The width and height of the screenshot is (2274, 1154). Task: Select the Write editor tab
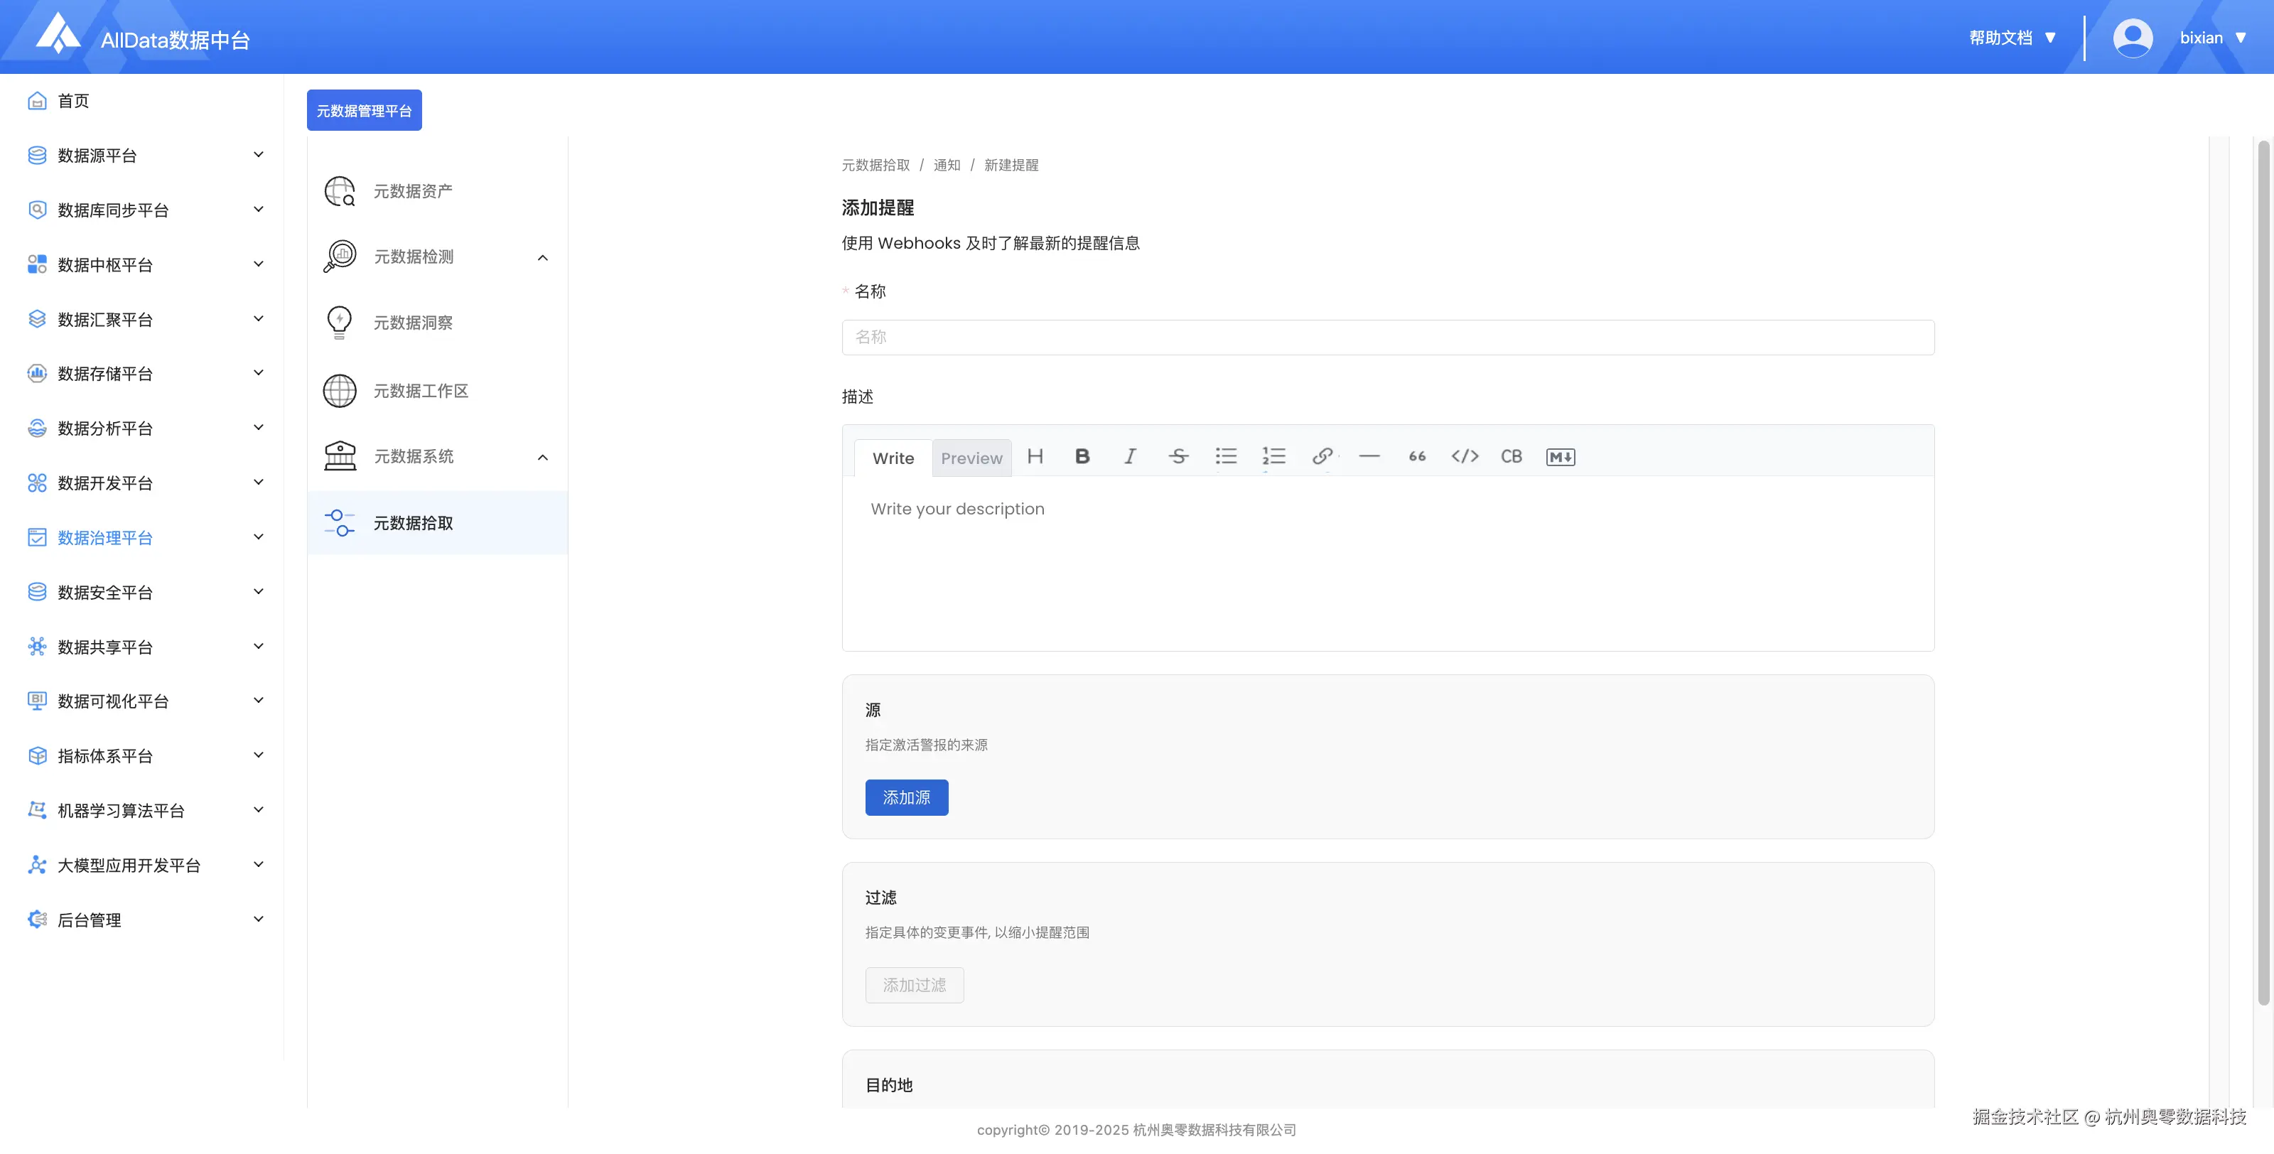tap(893, 458)
